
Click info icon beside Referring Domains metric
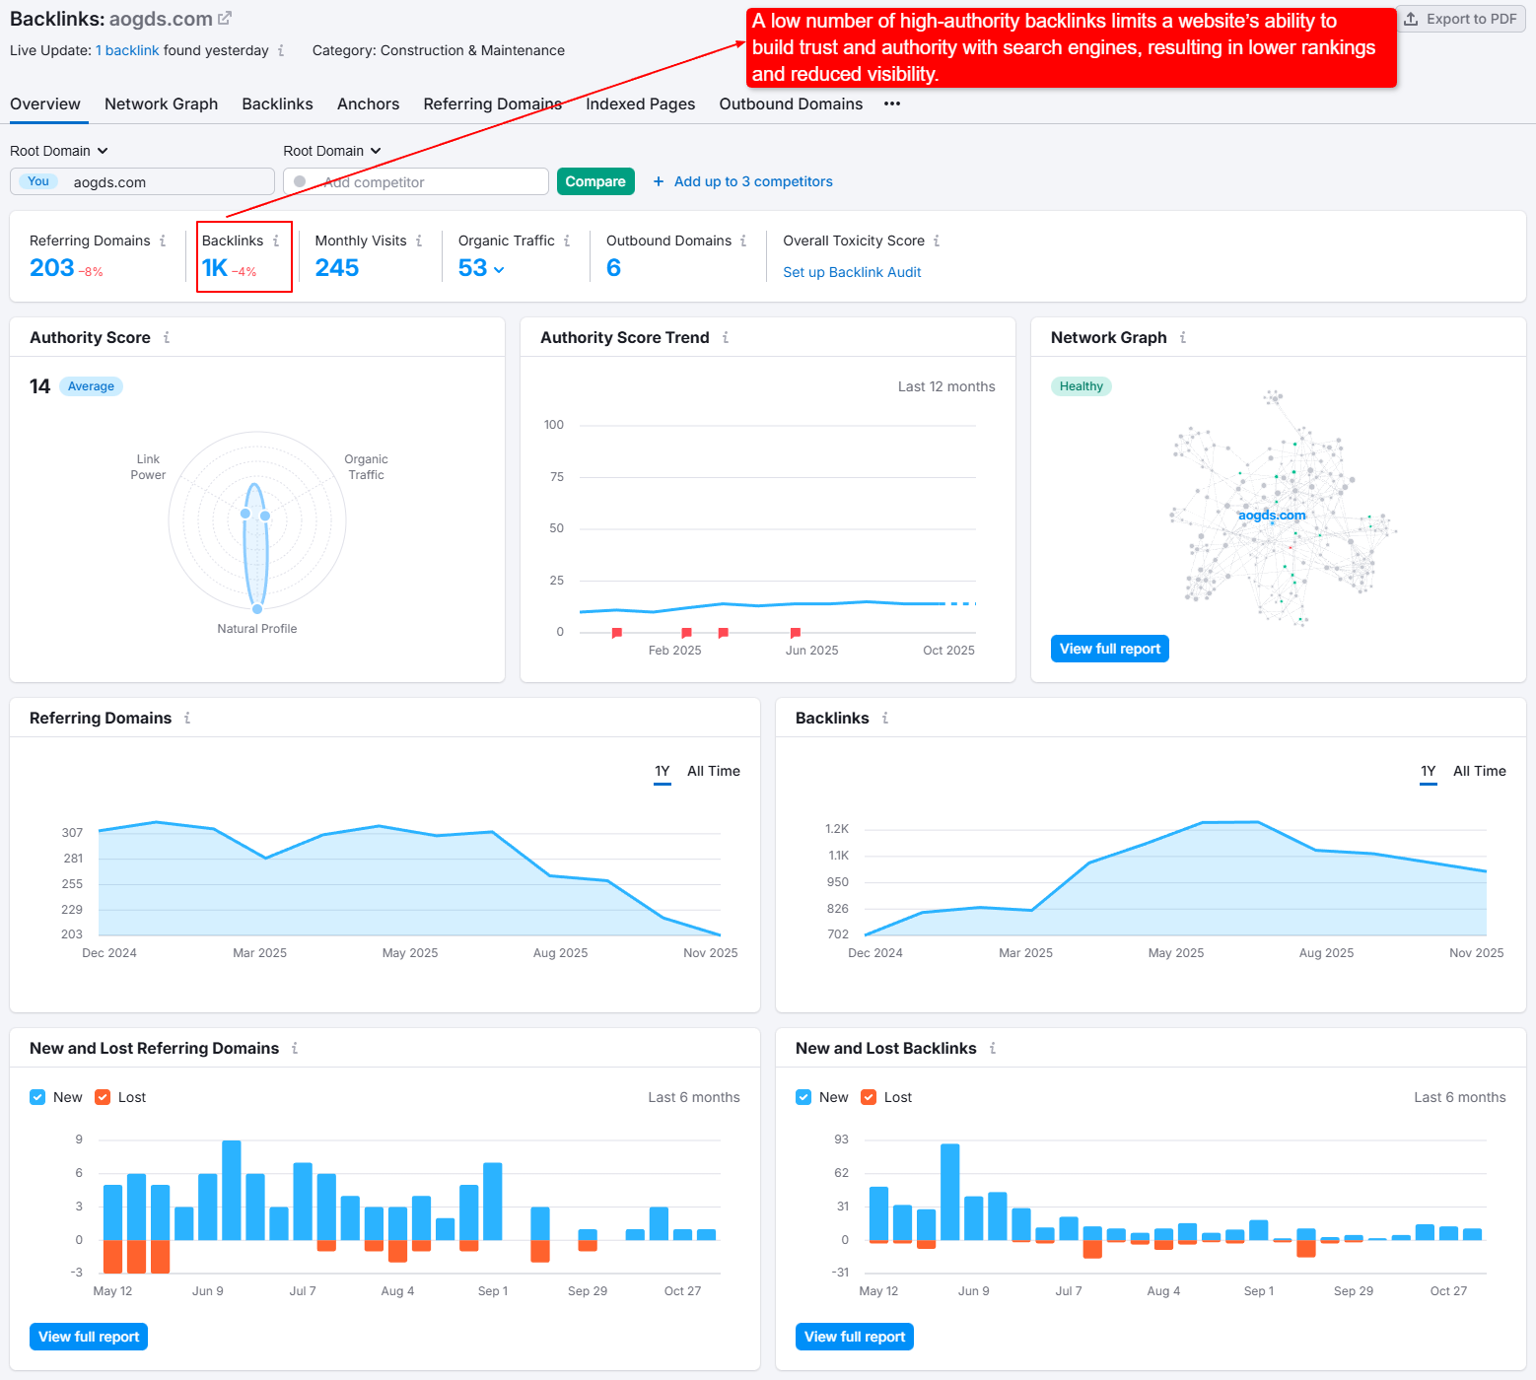coord(163,241)
